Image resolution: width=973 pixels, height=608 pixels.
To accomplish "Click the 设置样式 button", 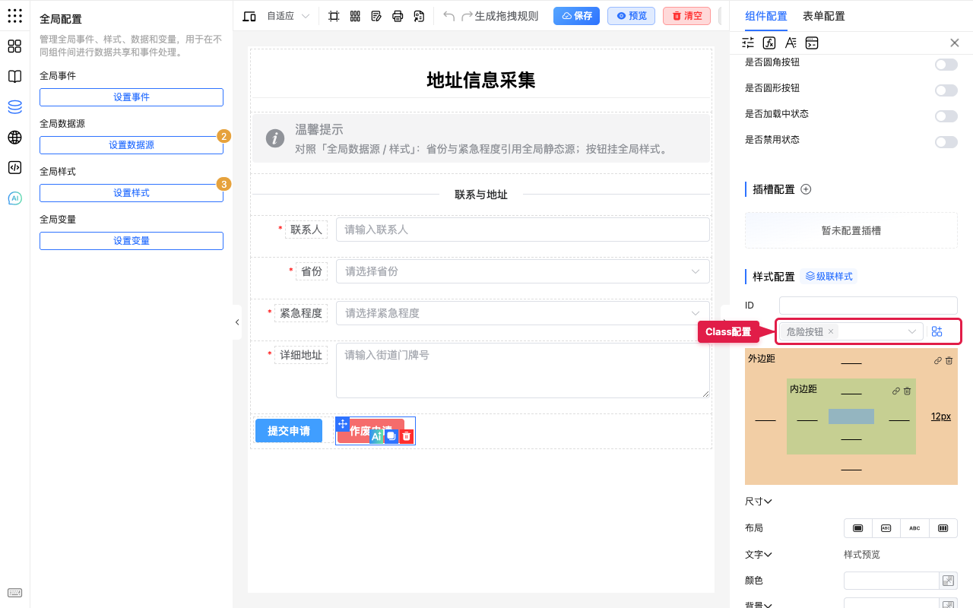I will tap(132, 193).
